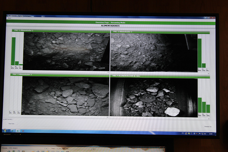Screen dimensions: 228x152
Task: Open the PRC-4 ALIMENTACION AL SAG camera feed
Action: 154,97
